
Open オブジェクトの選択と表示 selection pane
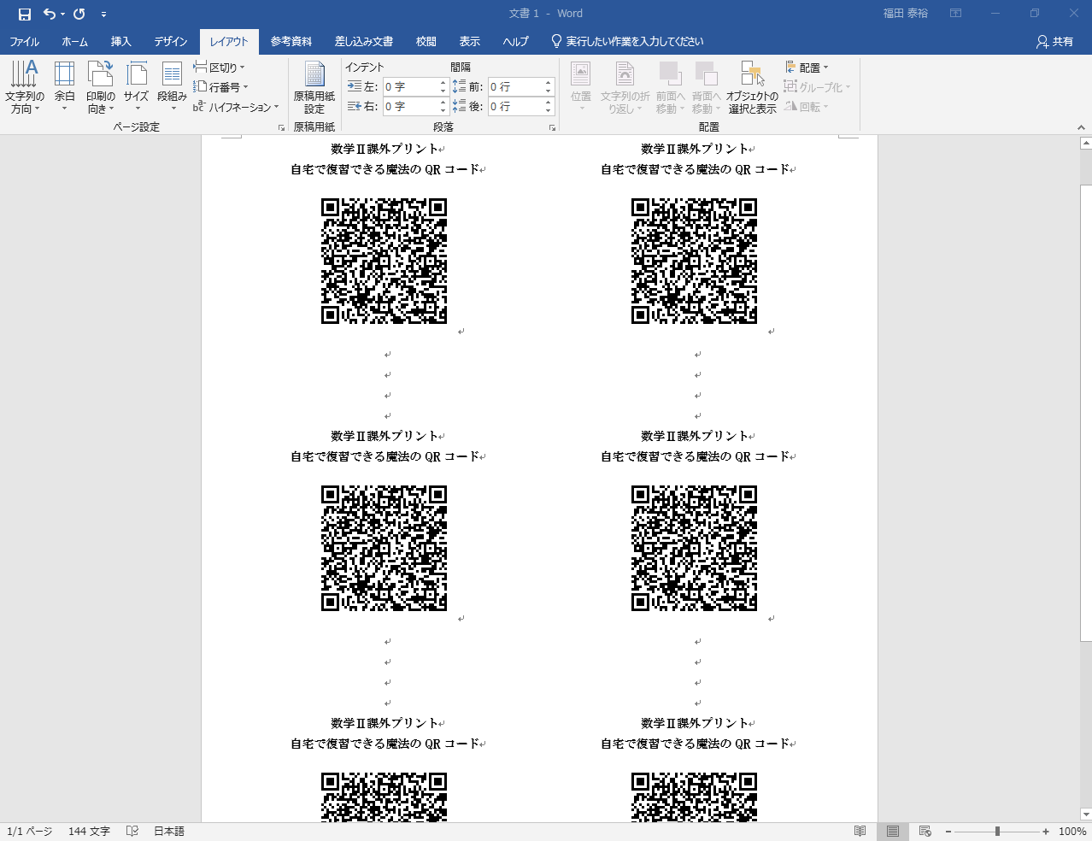pyautogui.click(x=752, y=86)
